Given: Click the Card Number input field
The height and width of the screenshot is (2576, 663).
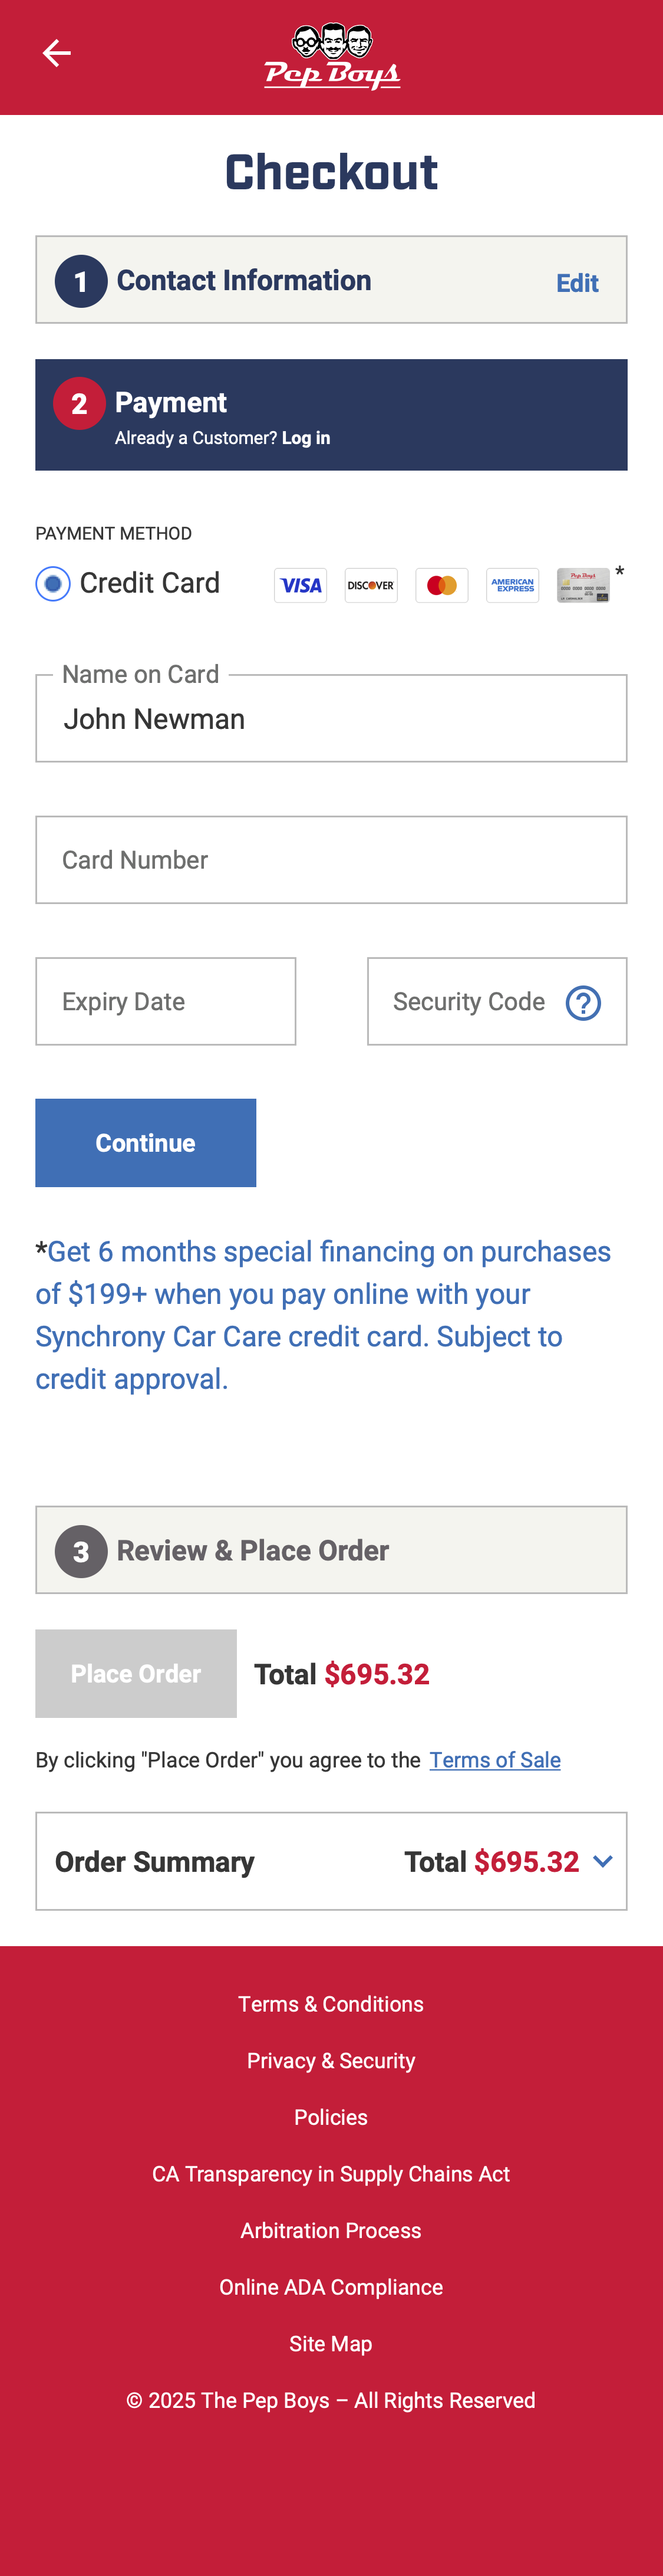Looking at the screenshot, I should click(331, 859).
